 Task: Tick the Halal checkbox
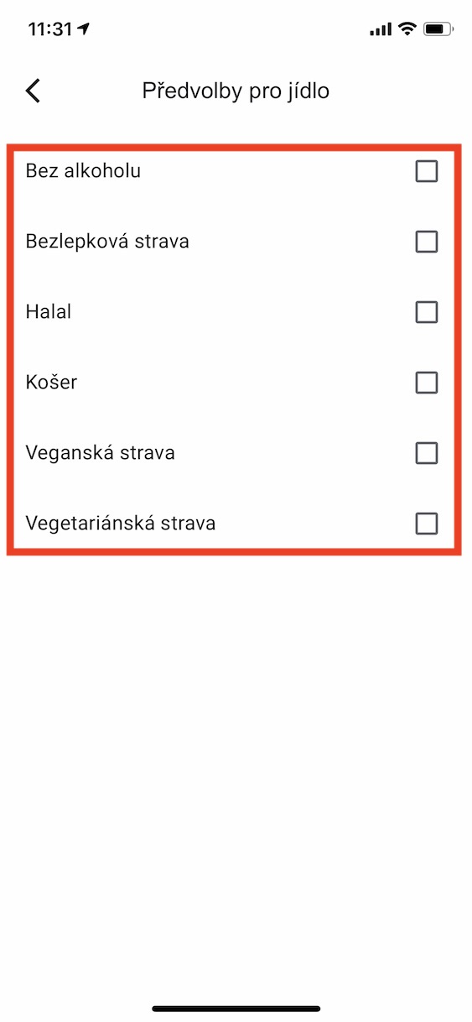(x=427, y=313)
